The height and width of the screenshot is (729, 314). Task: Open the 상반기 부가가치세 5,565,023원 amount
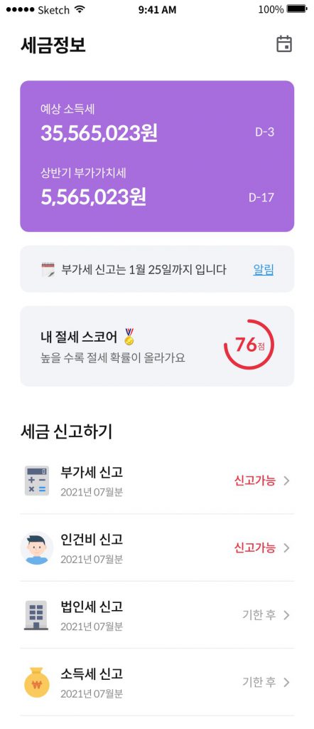pos(93,196)
